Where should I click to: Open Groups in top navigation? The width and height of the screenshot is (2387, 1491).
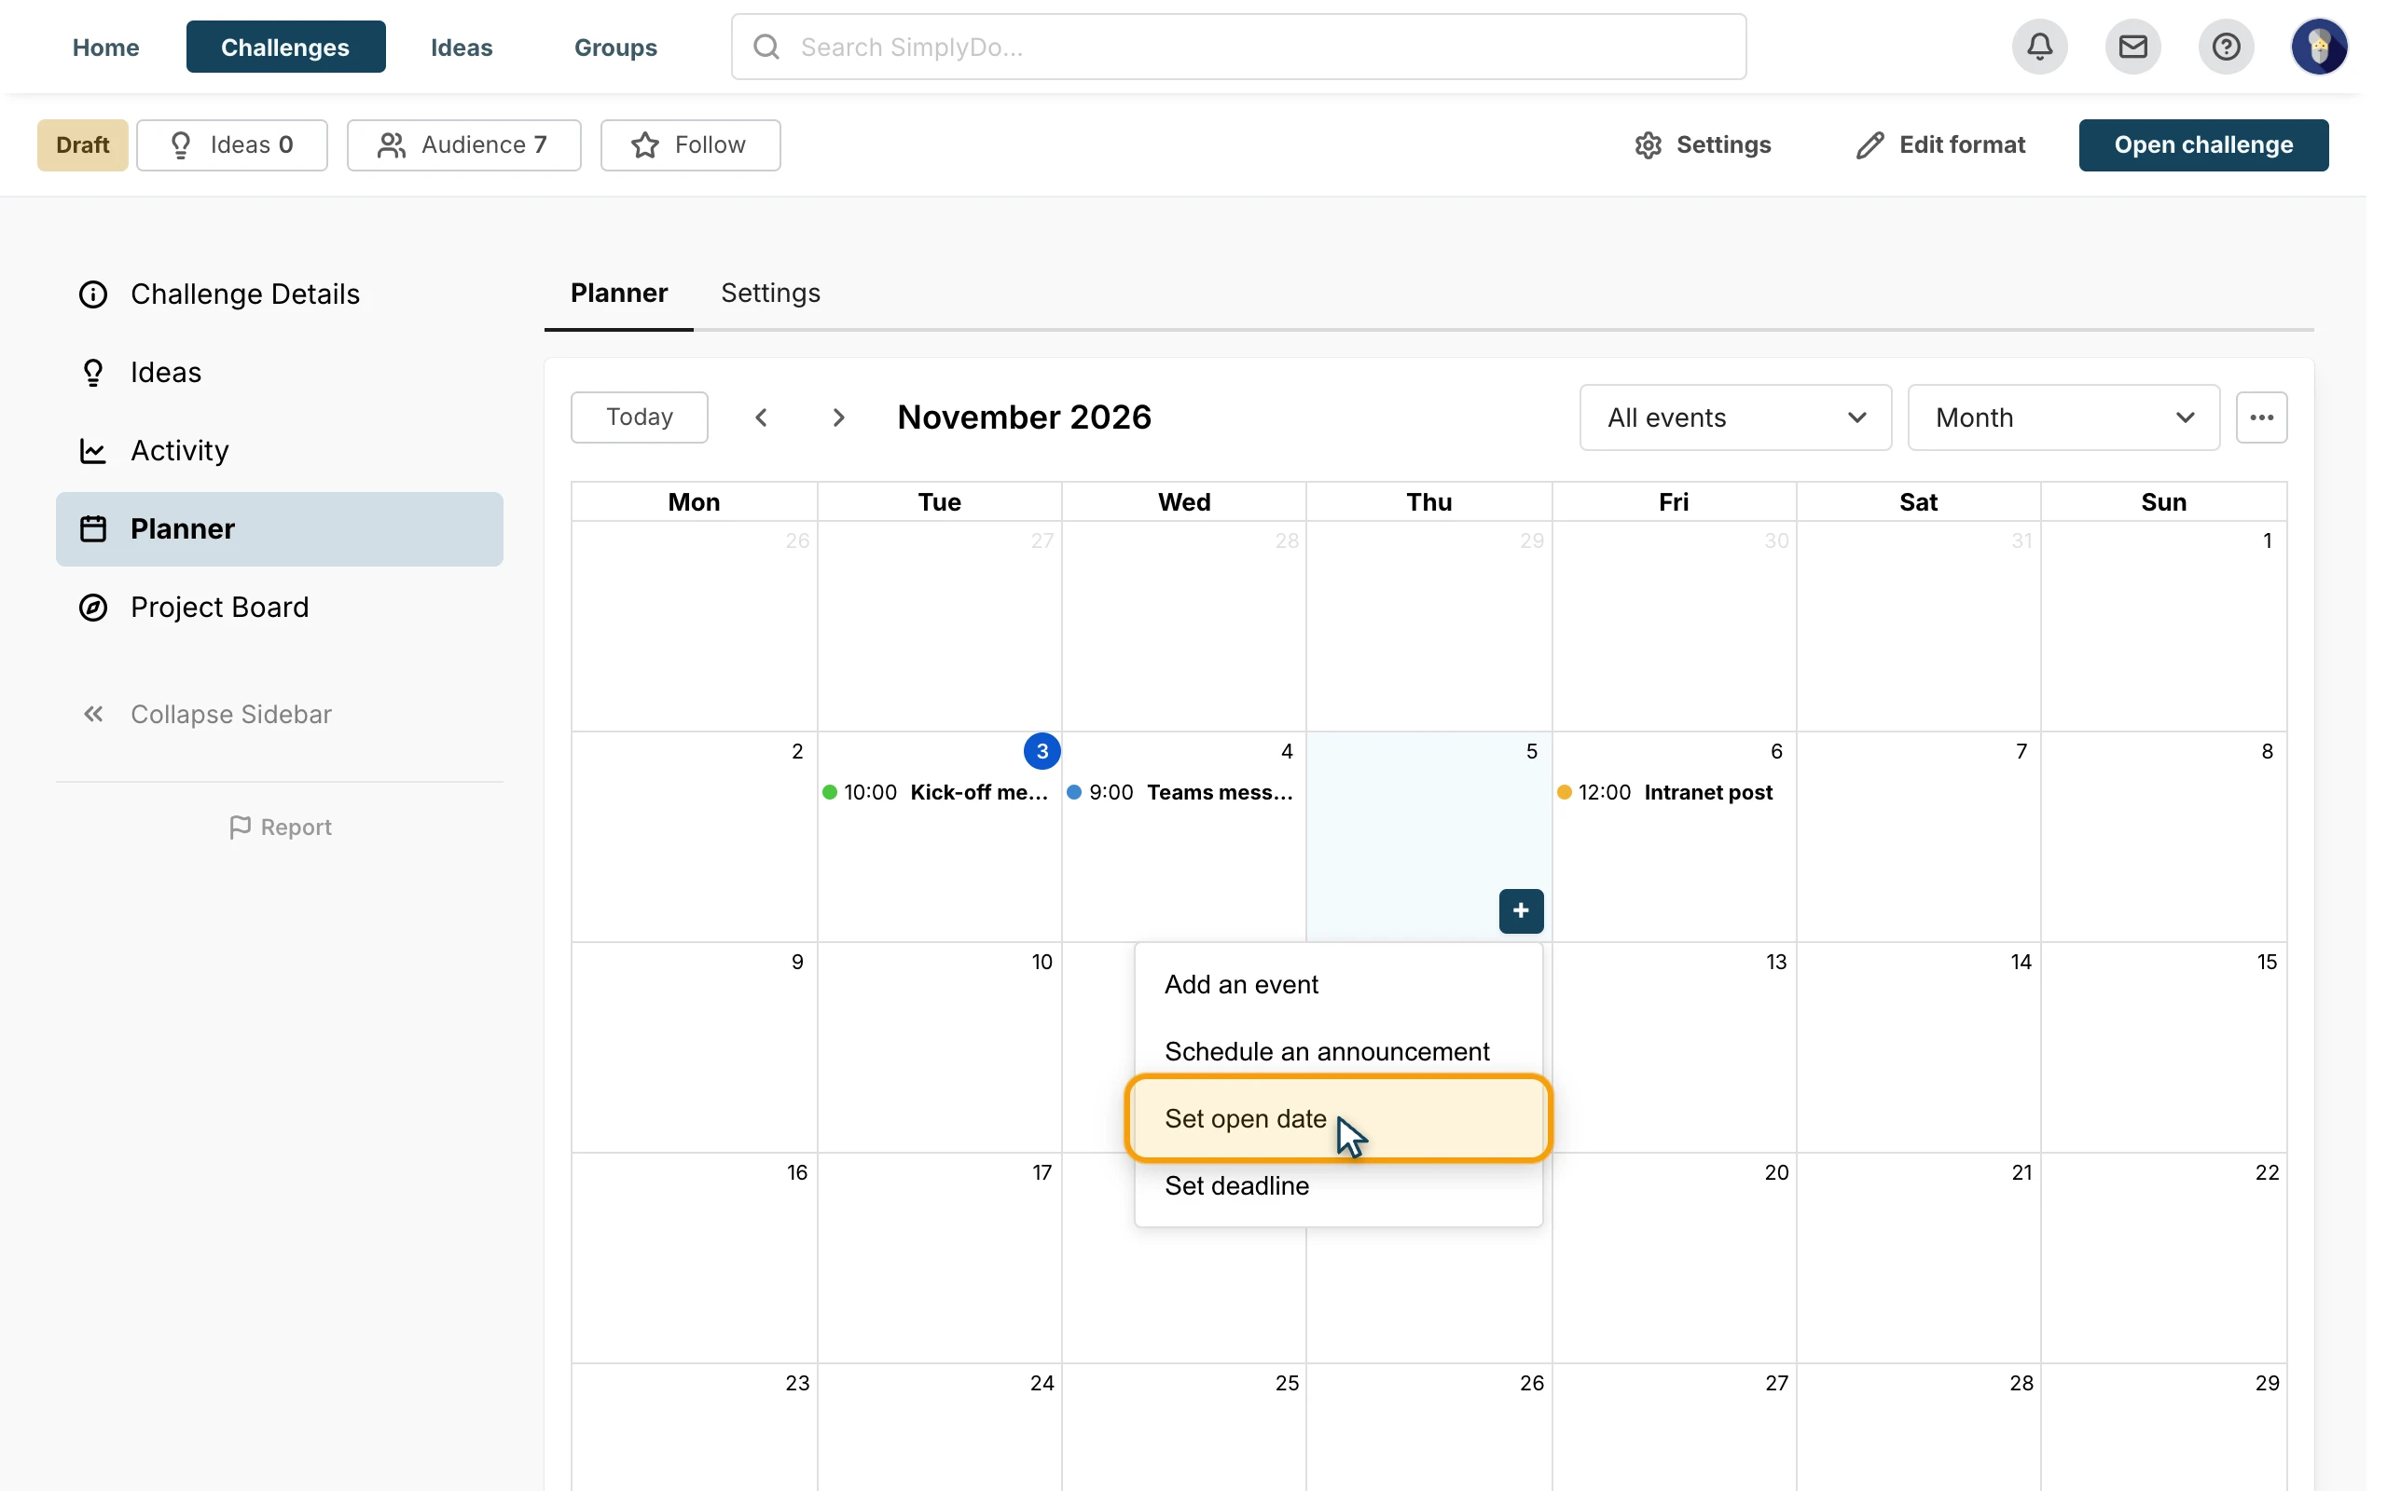pyautogui.click(x=615, y=47)
